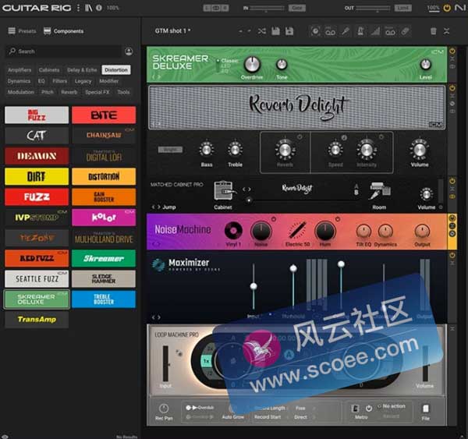
Task: Adjust the OUT level slider
Action: pyautogui.click(x=373, y=9)
